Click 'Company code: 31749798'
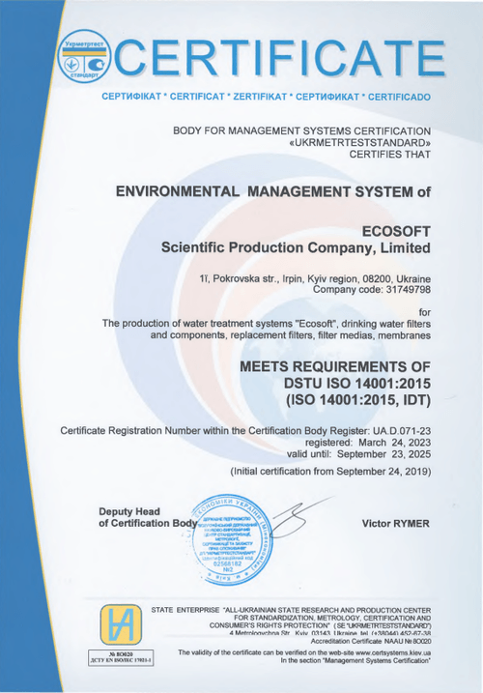 click(372, 290)
